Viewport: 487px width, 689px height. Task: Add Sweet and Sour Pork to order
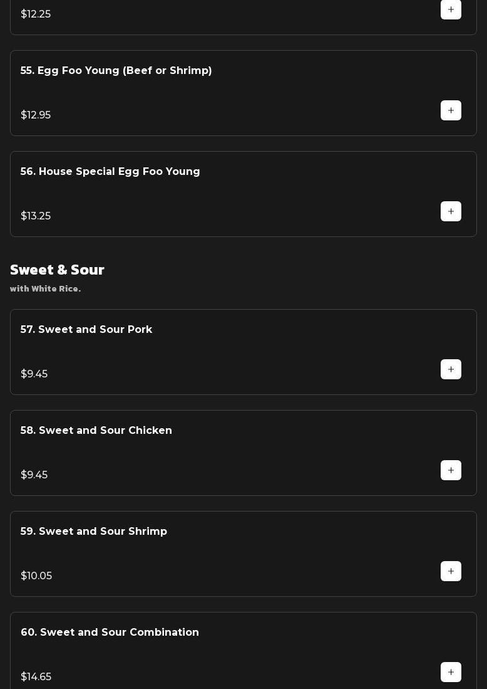(x=451, y=369)
